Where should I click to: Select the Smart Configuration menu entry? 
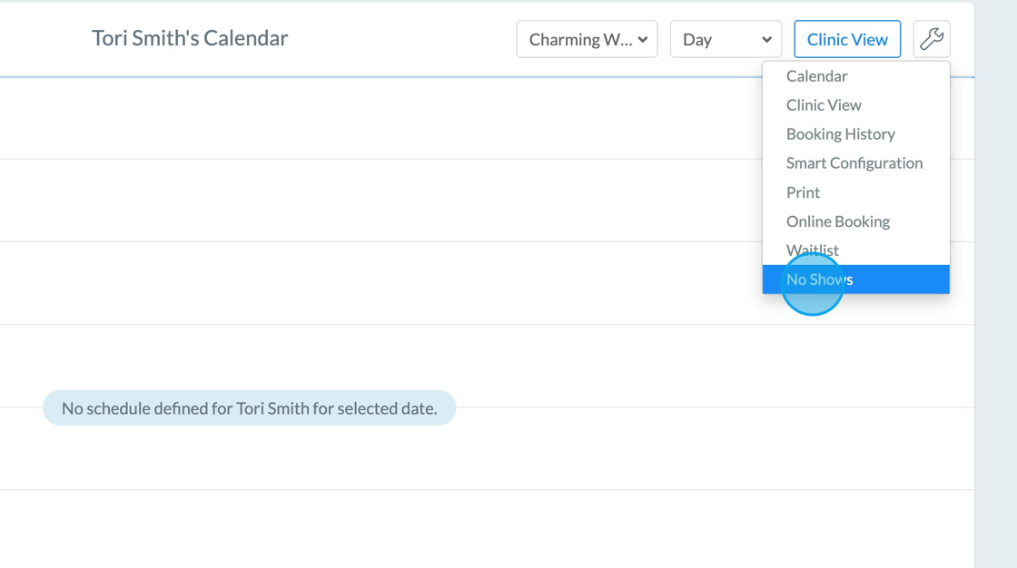pos(854,163)
